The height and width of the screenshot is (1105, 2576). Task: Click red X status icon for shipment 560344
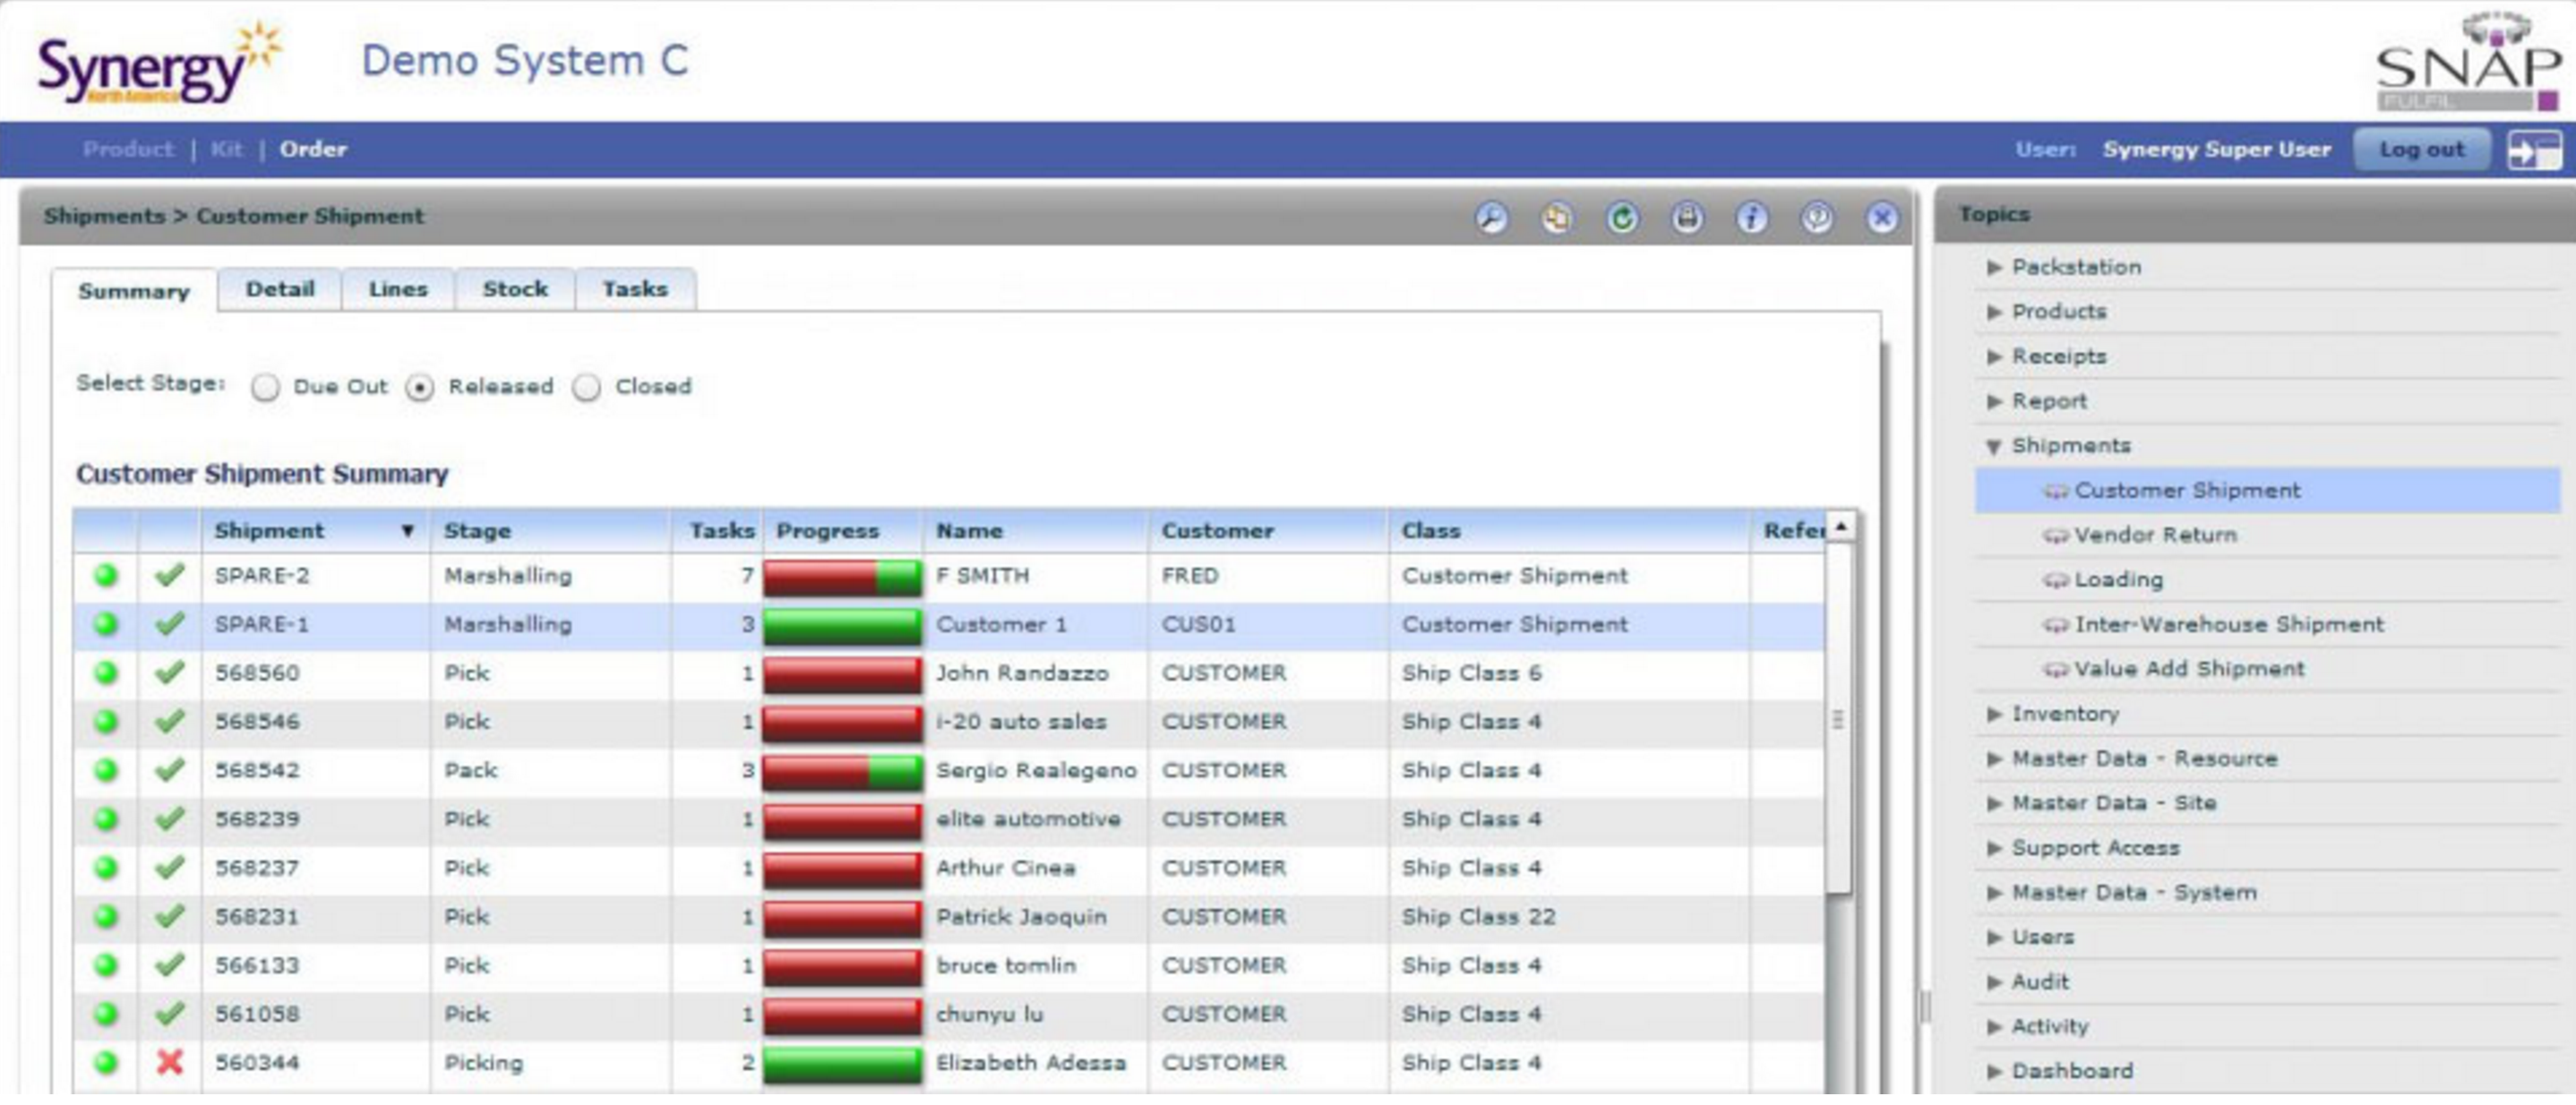point(170,1062)
